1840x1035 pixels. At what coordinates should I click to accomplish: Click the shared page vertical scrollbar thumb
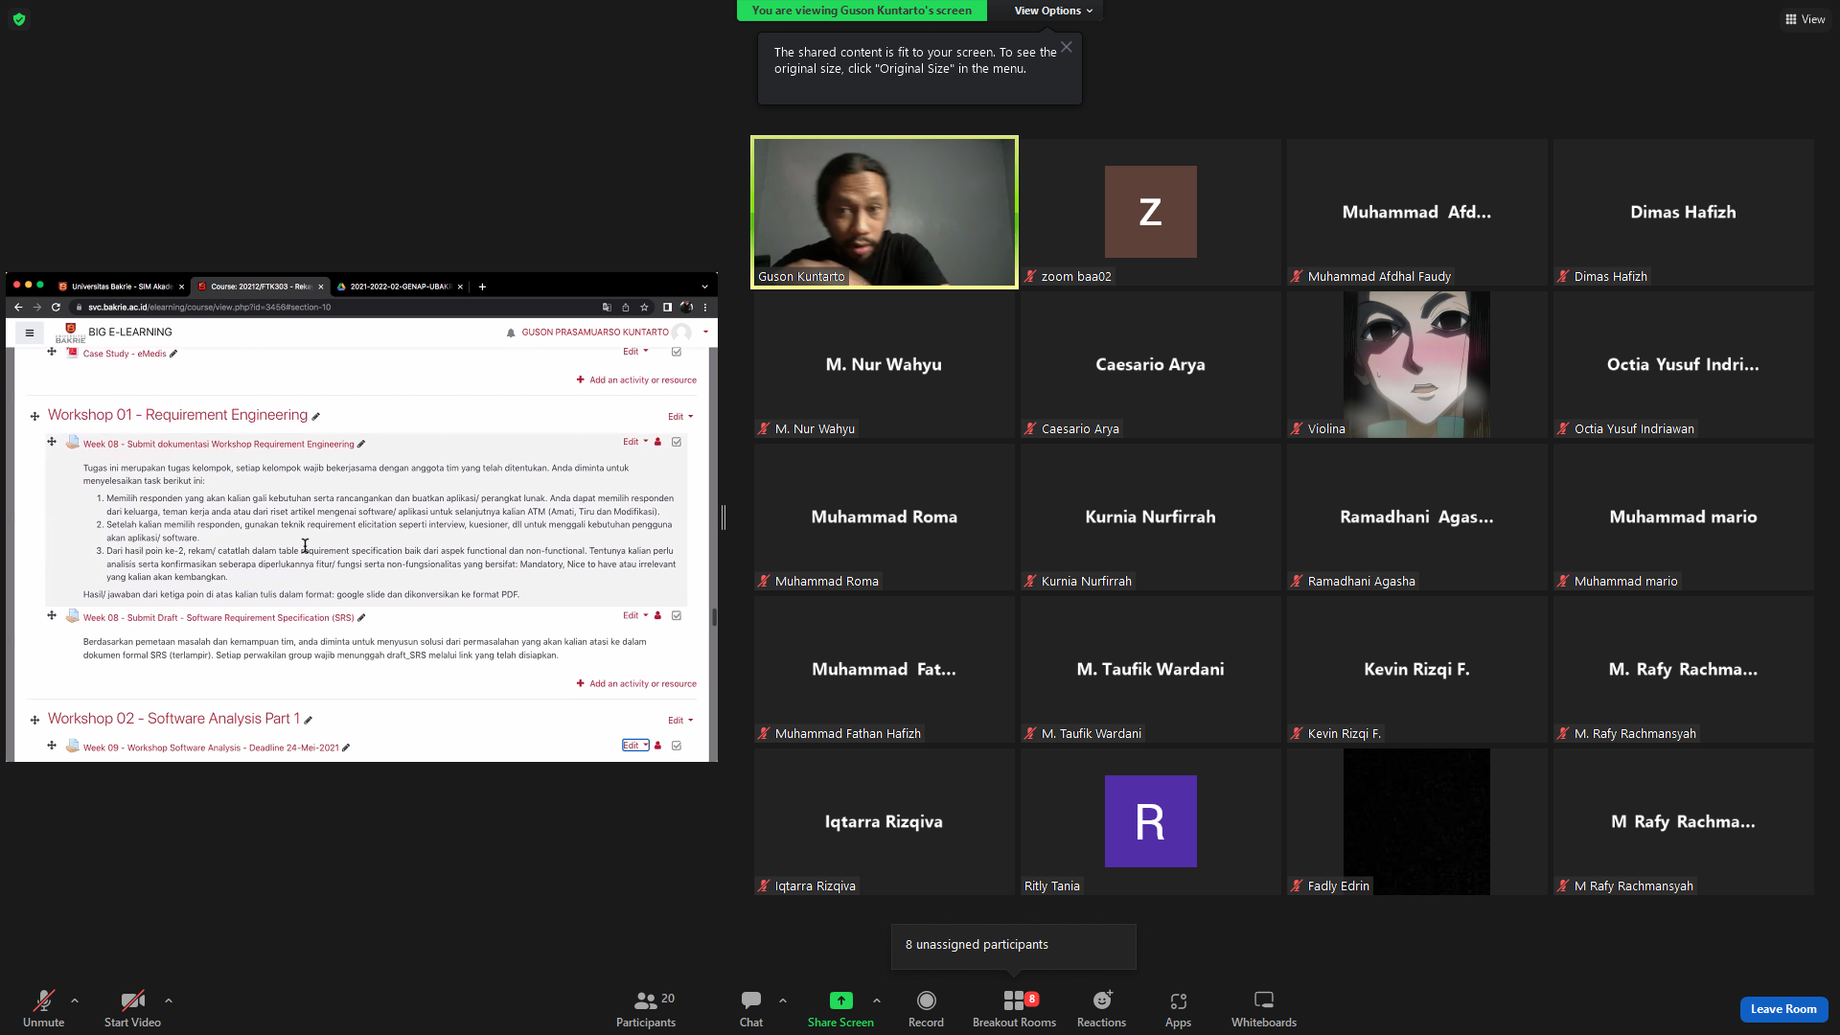point(714,617)
